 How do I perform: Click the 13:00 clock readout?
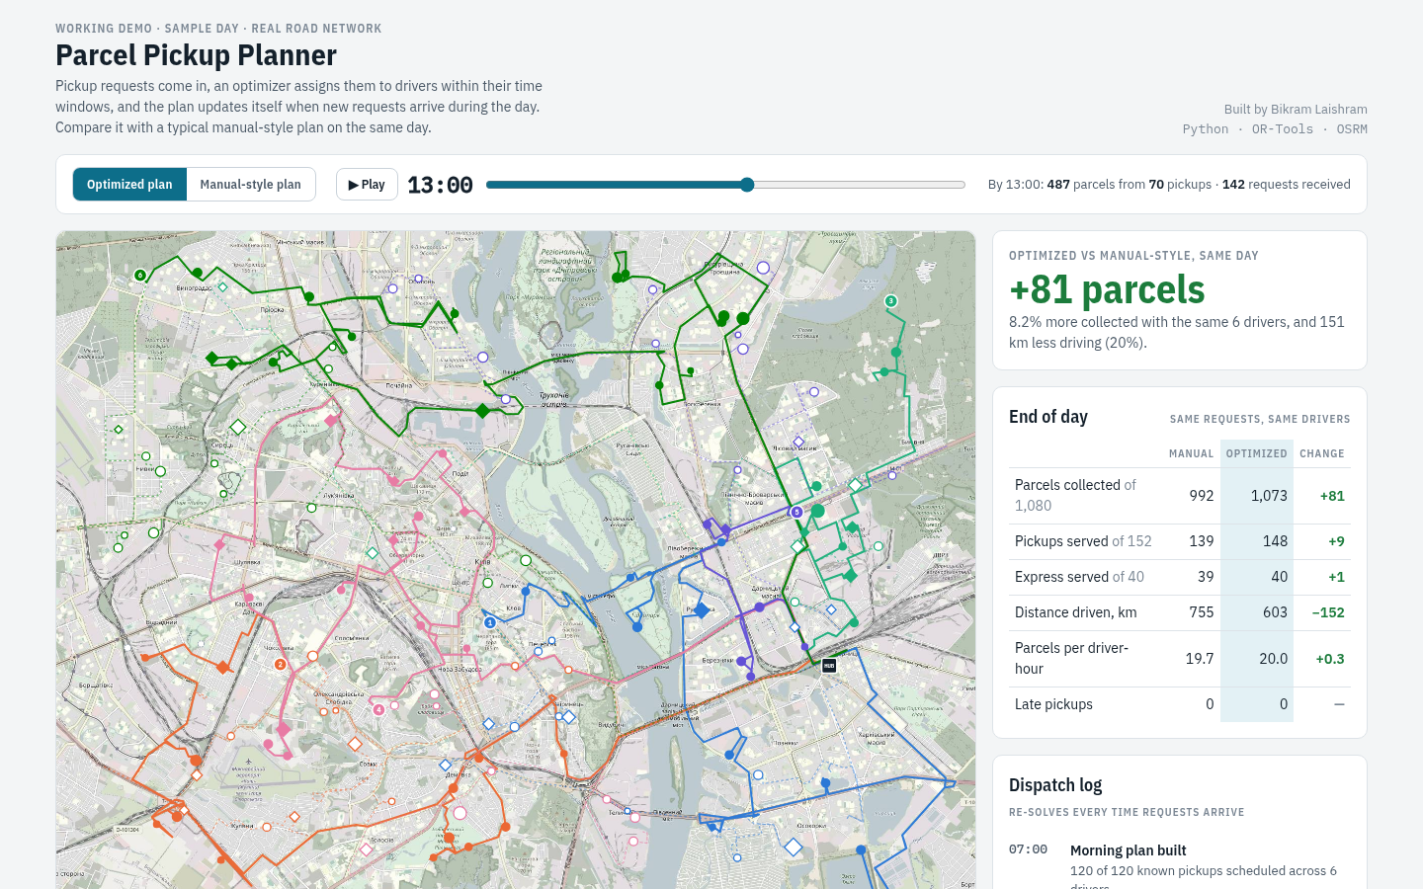click(x=440, y=185)
